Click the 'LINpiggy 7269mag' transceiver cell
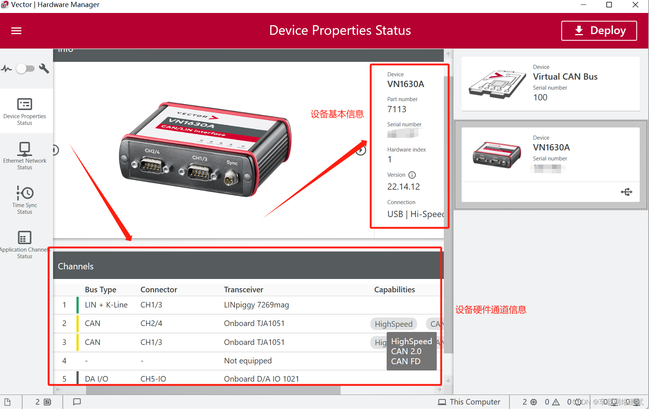The image size is (649, 409). click(256, 305)
